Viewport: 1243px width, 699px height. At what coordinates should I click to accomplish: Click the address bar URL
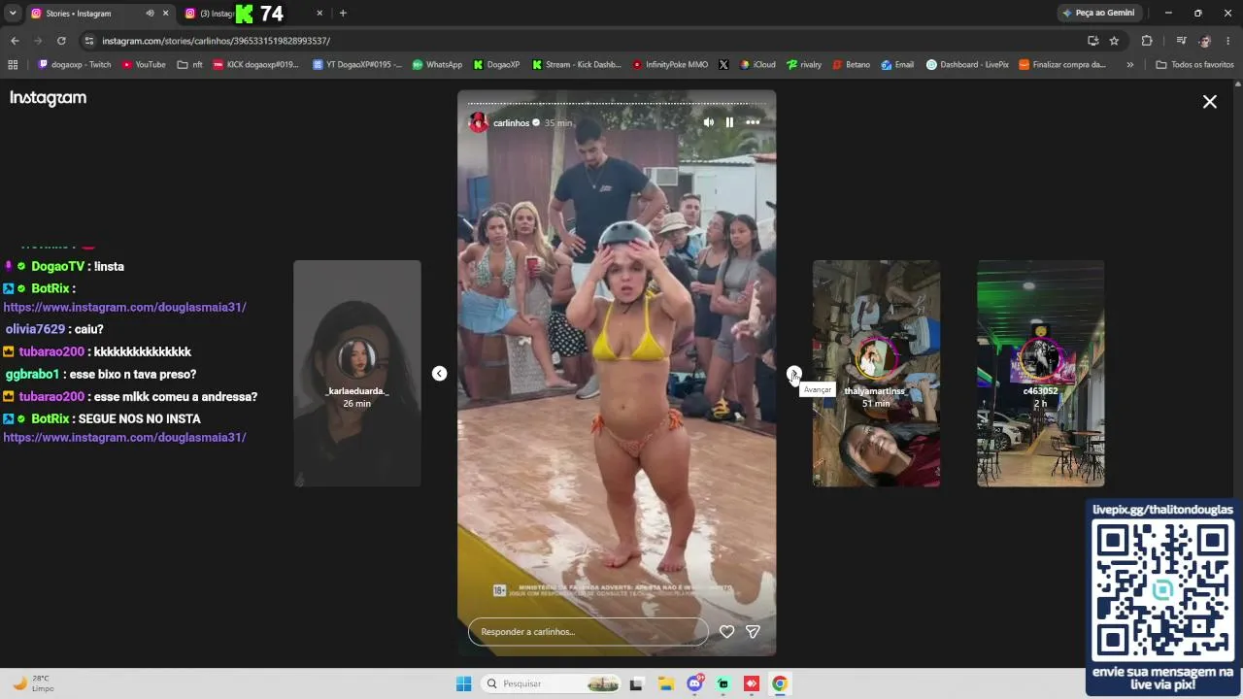pyautogui.click(x=217, y=41)
